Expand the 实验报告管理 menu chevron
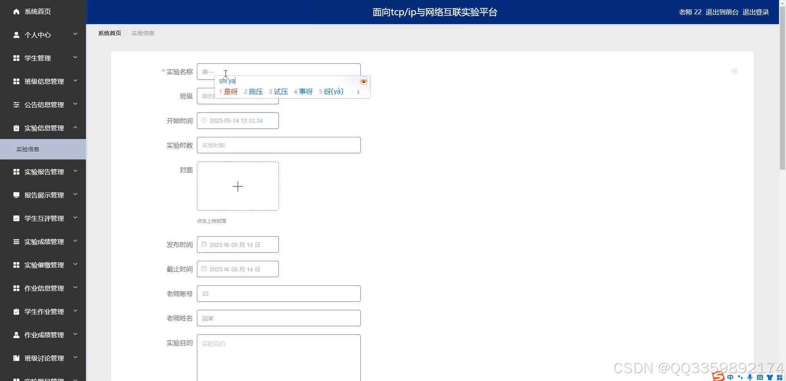The width and height of the screenshot is (786, 381). click(75, 171)
